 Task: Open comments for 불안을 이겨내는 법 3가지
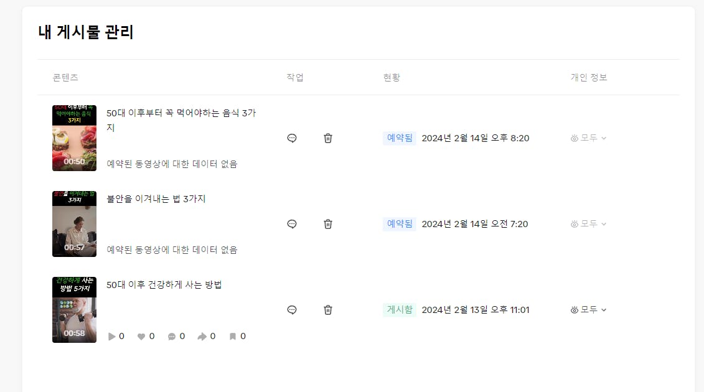point(292,224)
